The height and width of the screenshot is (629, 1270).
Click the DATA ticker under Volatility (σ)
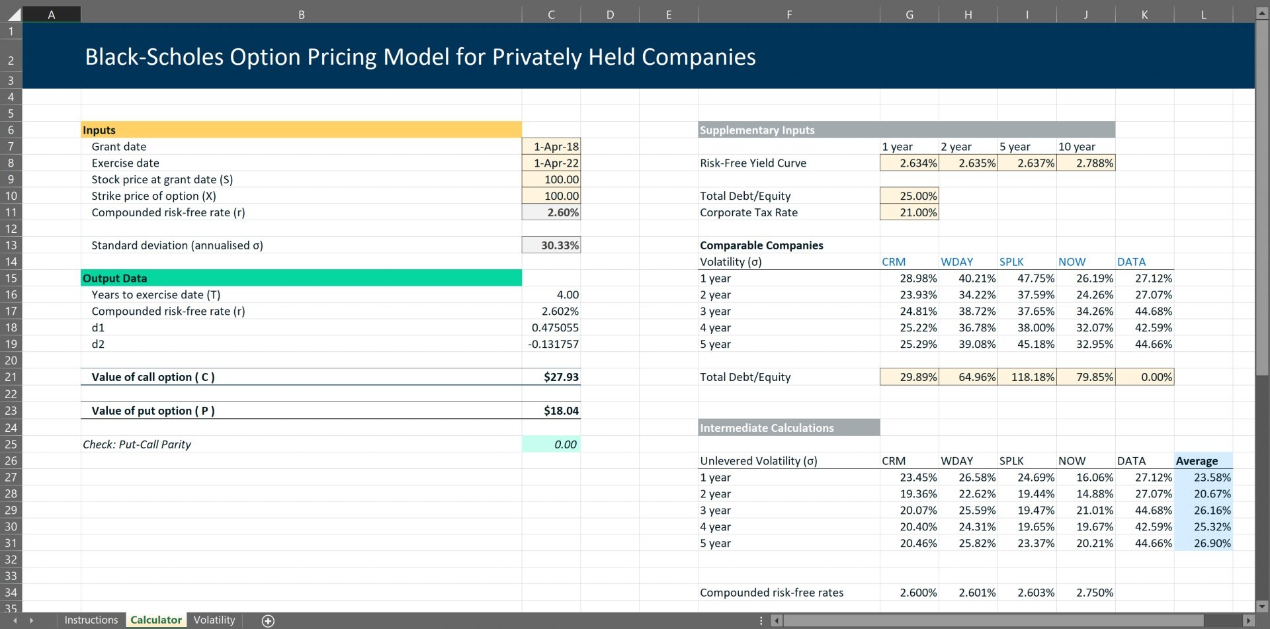[1131, 262]
